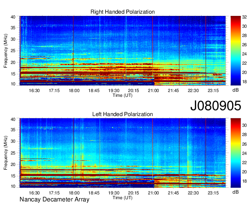This screenshot has width=251, height=204.
Task: Click the 10 MHz tick on Right Handed plot
Action: [13, 84]
